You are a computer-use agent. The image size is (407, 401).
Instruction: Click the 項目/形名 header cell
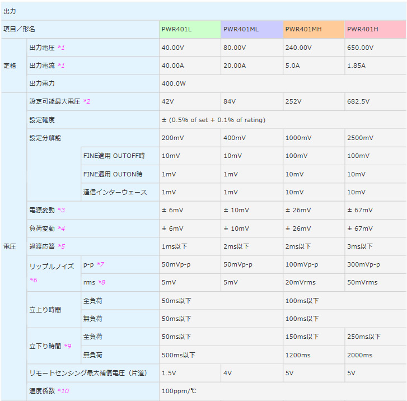pyautogui.click(x=80, y=29)
